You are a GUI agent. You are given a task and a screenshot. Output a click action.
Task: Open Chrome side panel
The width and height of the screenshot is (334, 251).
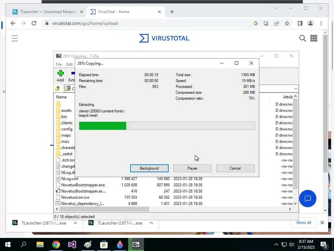300,23
